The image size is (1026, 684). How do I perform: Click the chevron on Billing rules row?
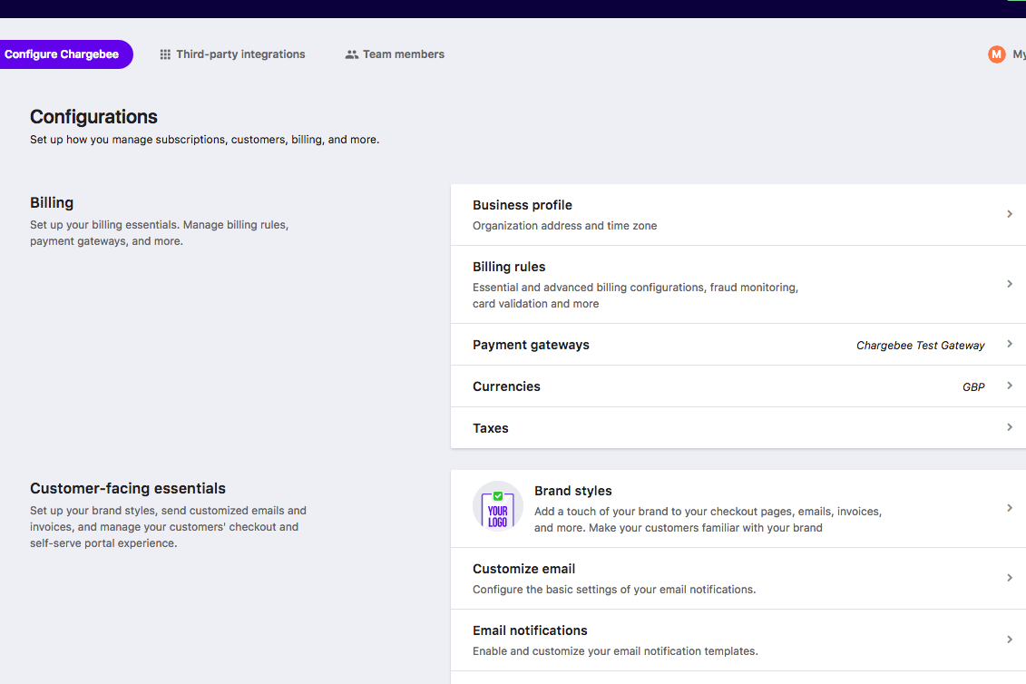pyautogui.click(x=1010, y=284)
